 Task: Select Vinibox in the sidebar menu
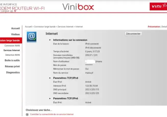pyautogui.click(x=15, y=34)
